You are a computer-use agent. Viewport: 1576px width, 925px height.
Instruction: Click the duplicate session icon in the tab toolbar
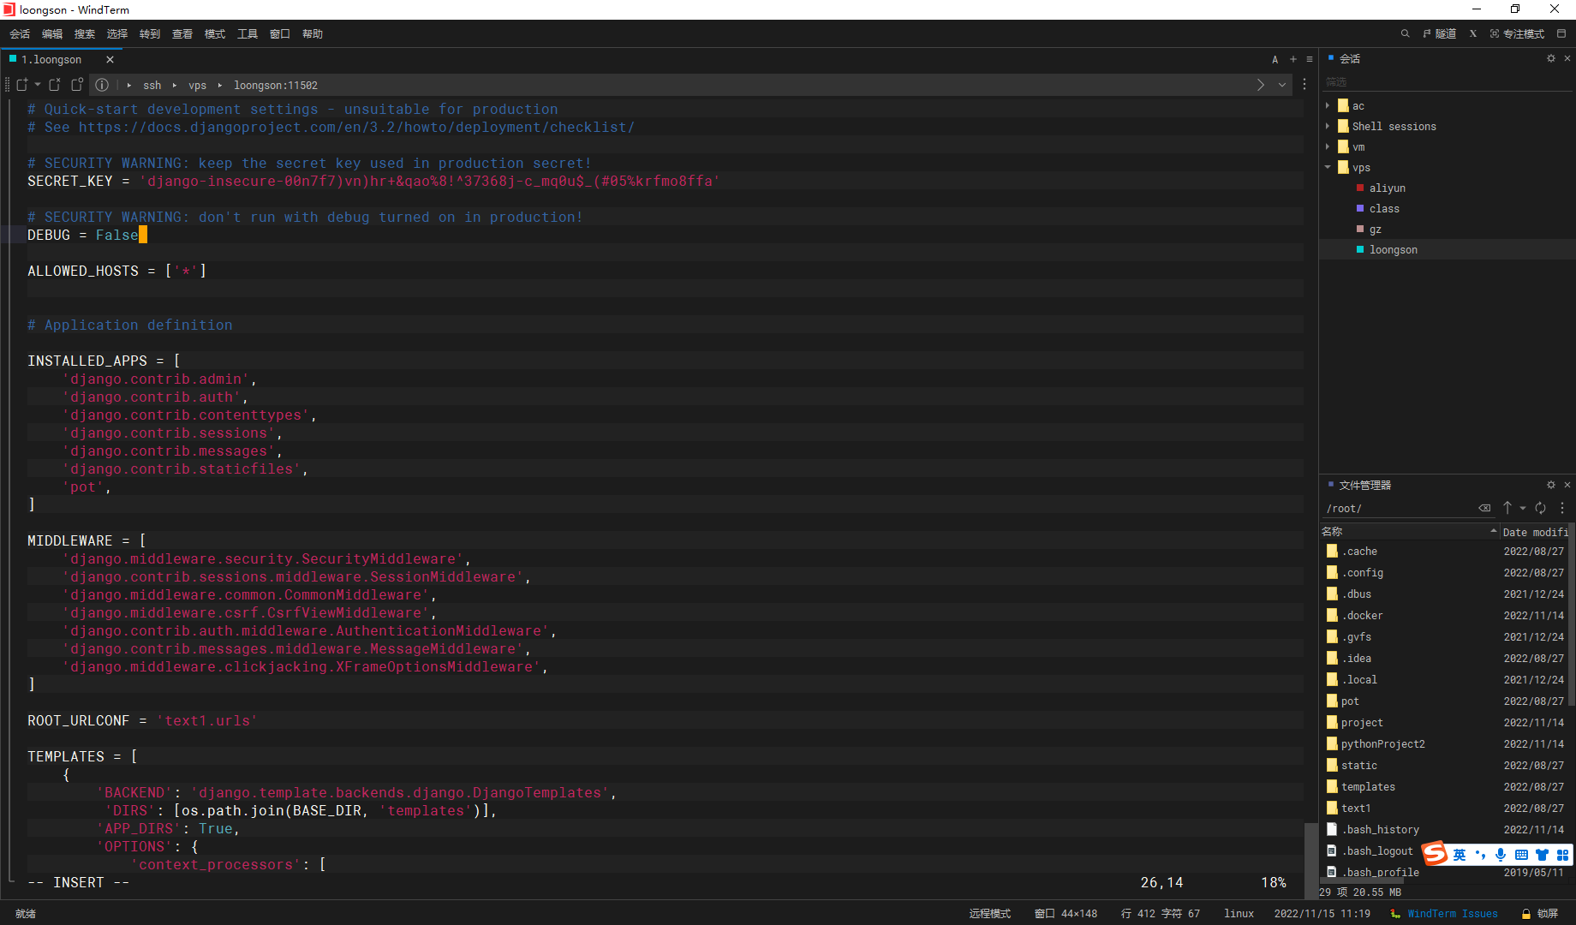(x=77, y=85)
